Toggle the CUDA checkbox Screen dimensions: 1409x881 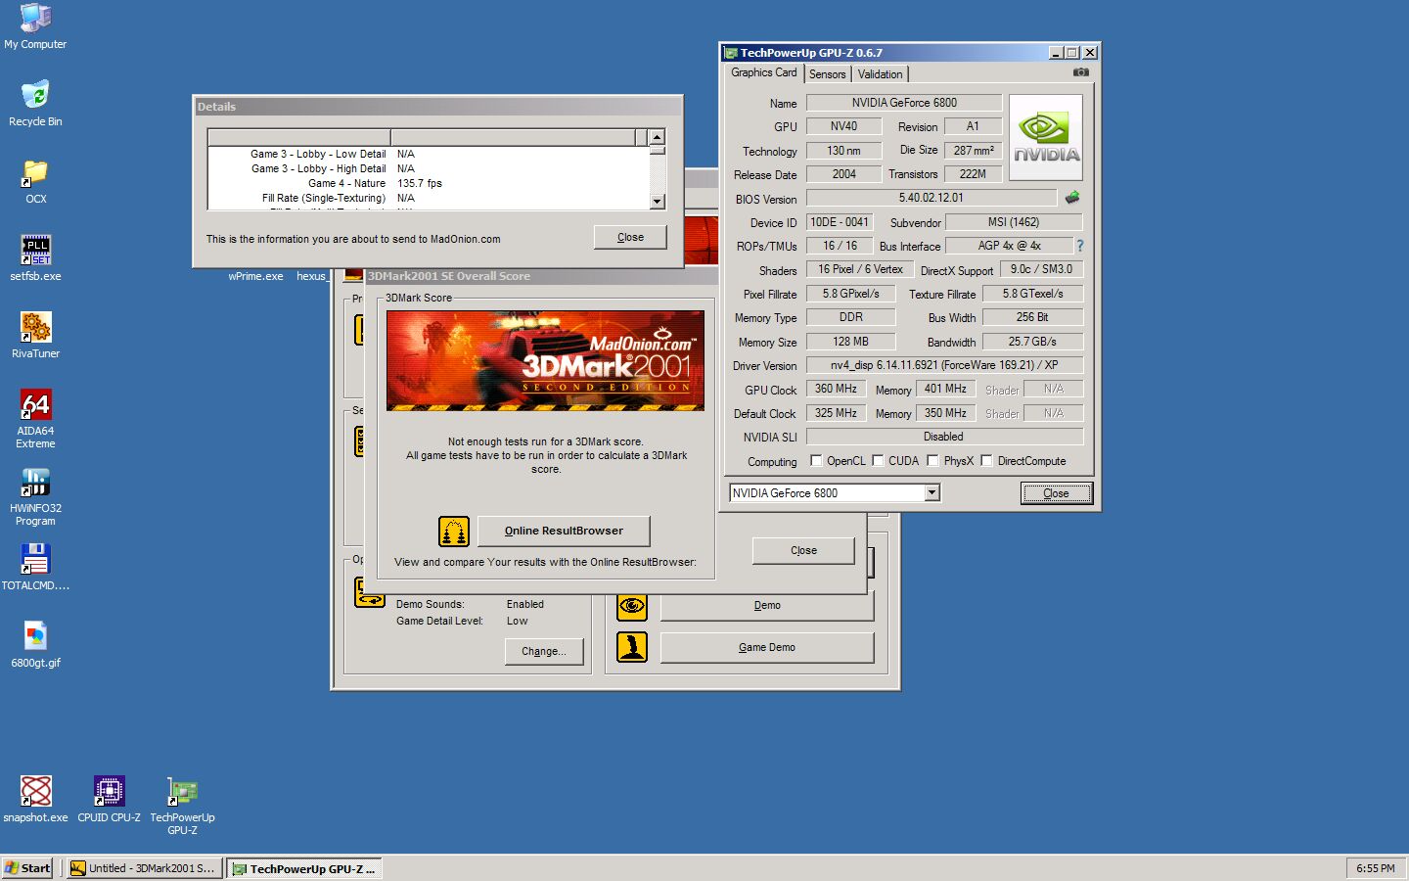tap(878, 461)
